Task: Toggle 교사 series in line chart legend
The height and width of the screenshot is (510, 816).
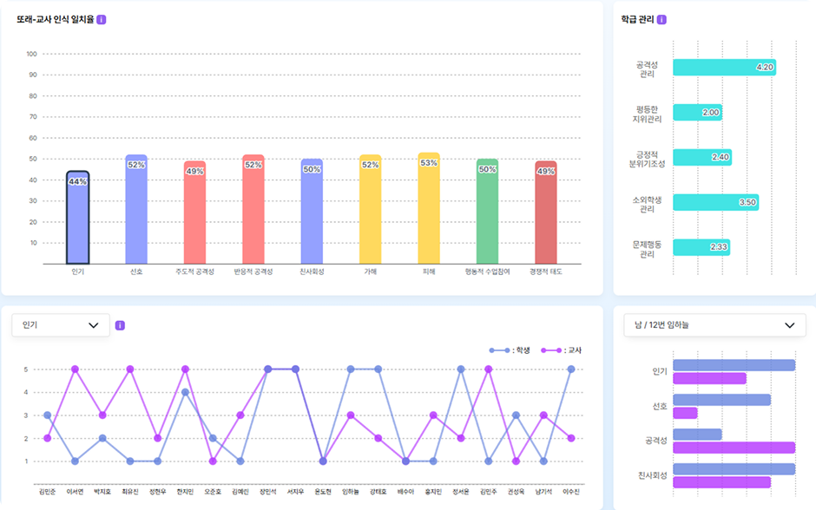Action: (x=561, y=350)
